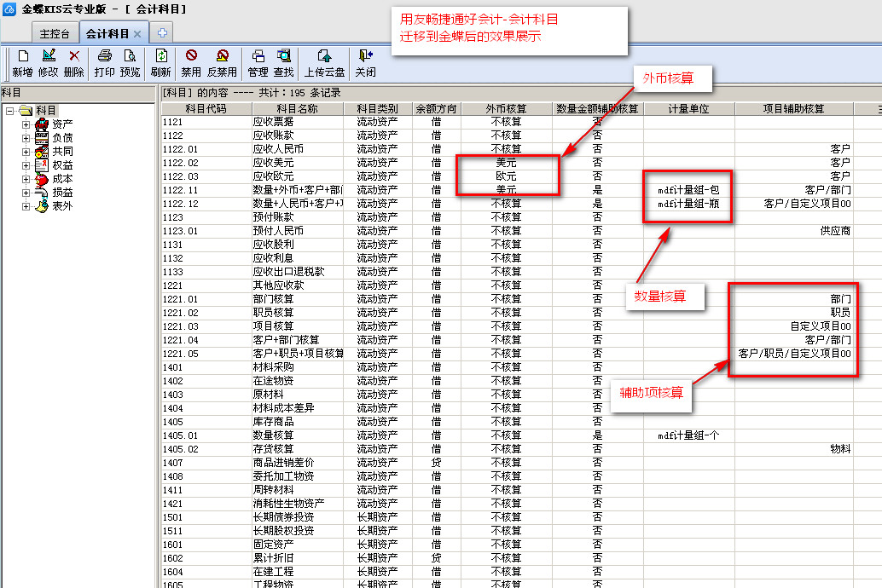Expand the 负债 tree node

pos(26,138)
